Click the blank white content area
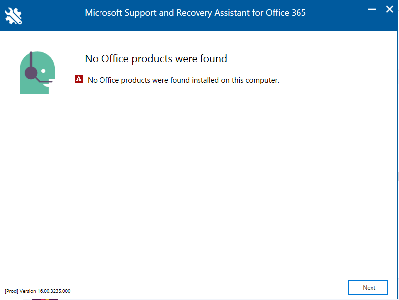Image resolution: width=399 pixels, height=300 pixels. (x=199, y=178)
